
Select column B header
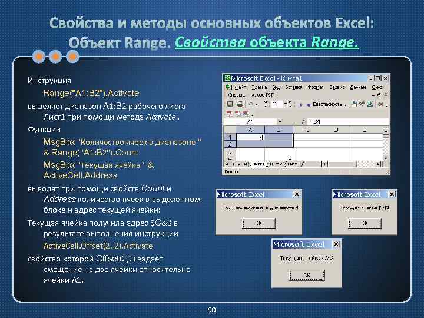tap(279, 130)
